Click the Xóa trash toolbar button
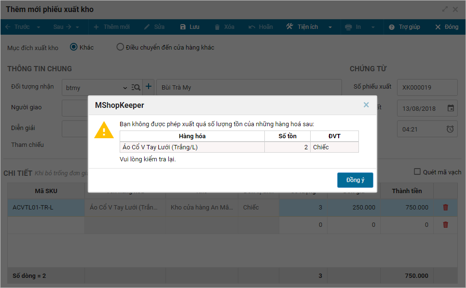 coord(224,26)
